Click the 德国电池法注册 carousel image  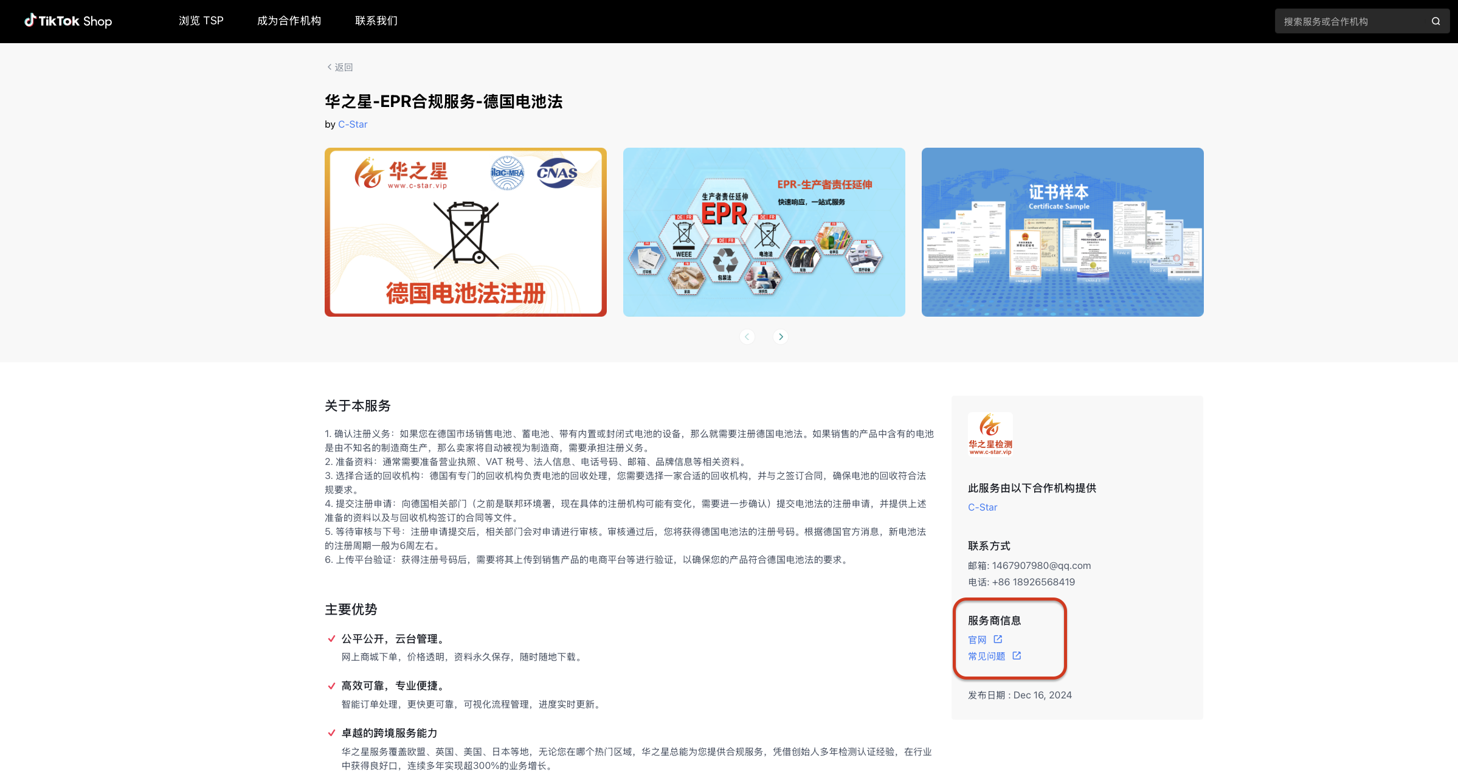coord(466,232)
